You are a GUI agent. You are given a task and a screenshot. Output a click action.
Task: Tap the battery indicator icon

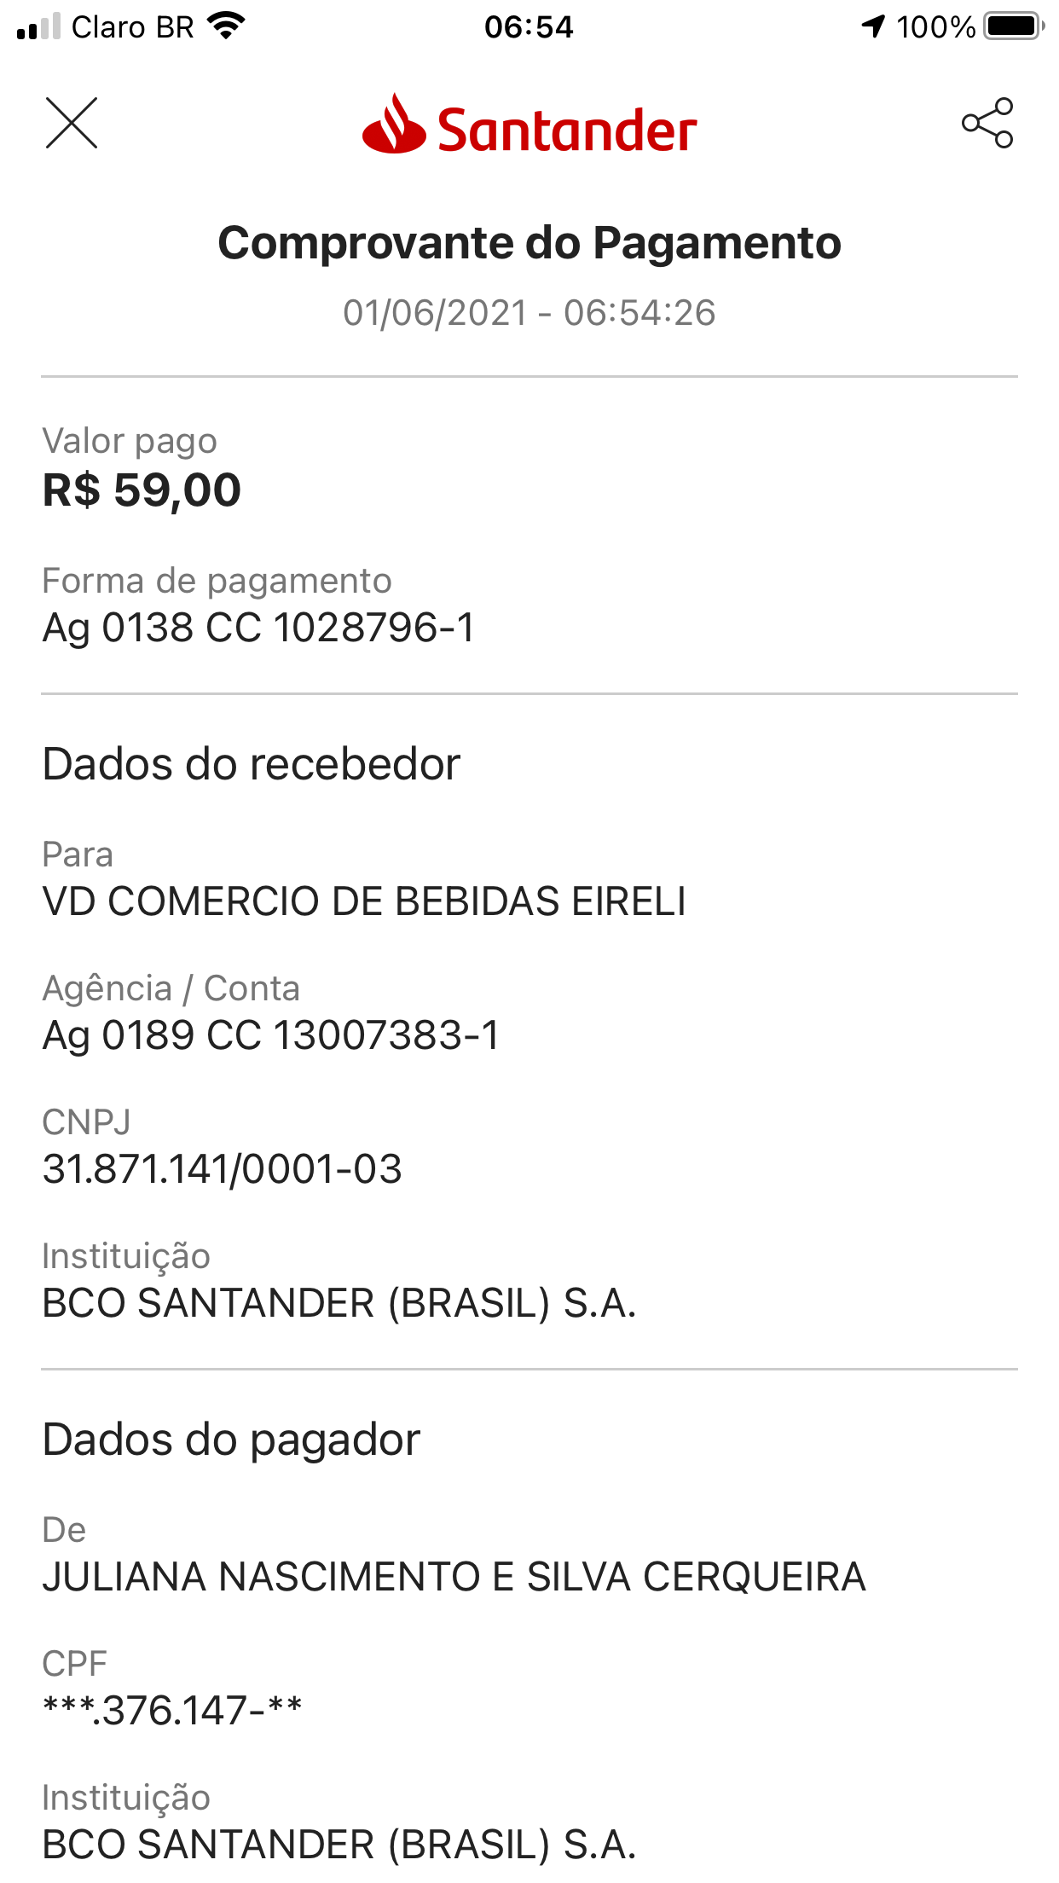pyautogui.click(x=1013, y=26)
